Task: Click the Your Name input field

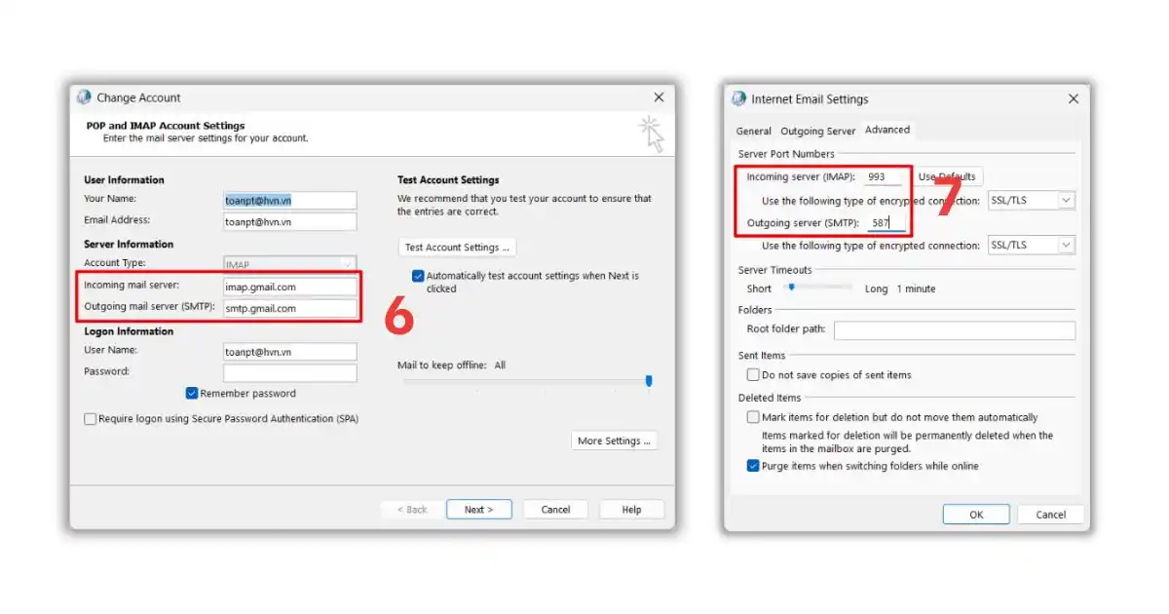Action: coord(289,200)
